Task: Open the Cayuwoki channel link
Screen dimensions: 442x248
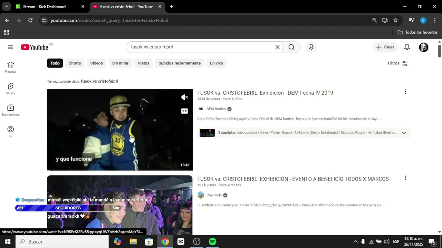Action: click(214, 195)
